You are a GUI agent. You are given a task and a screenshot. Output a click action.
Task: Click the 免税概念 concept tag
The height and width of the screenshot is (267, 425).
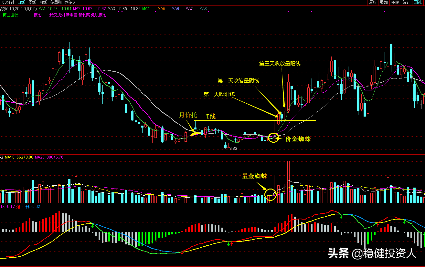click(99, 15)
